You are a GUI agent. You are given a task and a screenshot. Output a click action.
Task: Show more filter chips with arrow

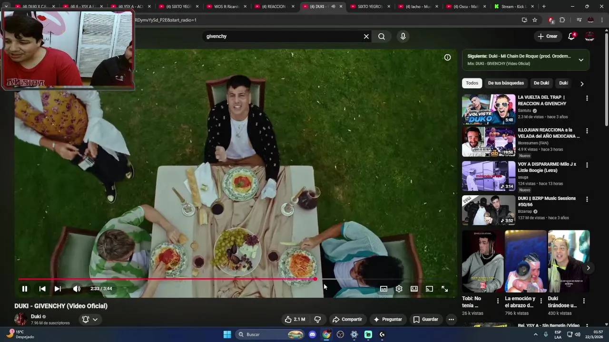coord(582,84)
